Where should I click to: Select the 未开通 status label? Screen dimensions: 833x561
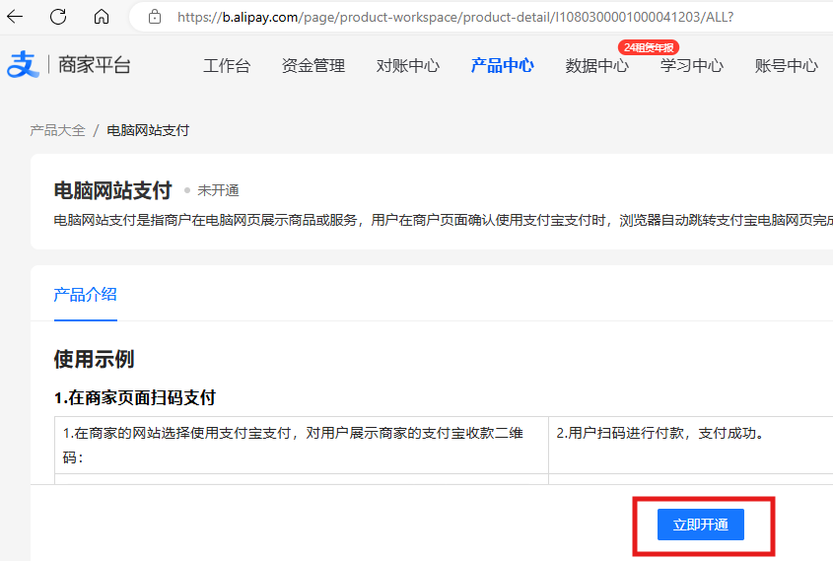[x=218, y=190]
